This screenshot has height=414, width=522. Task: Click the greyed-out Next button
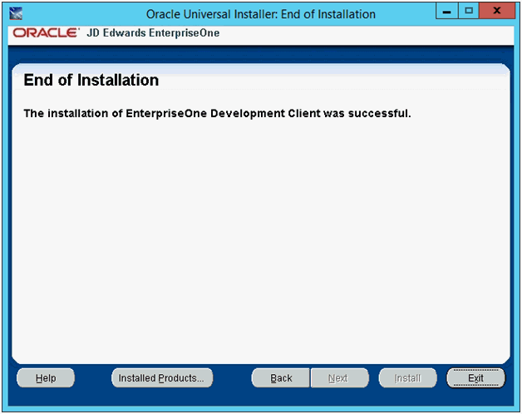click(x=340, y=378)
